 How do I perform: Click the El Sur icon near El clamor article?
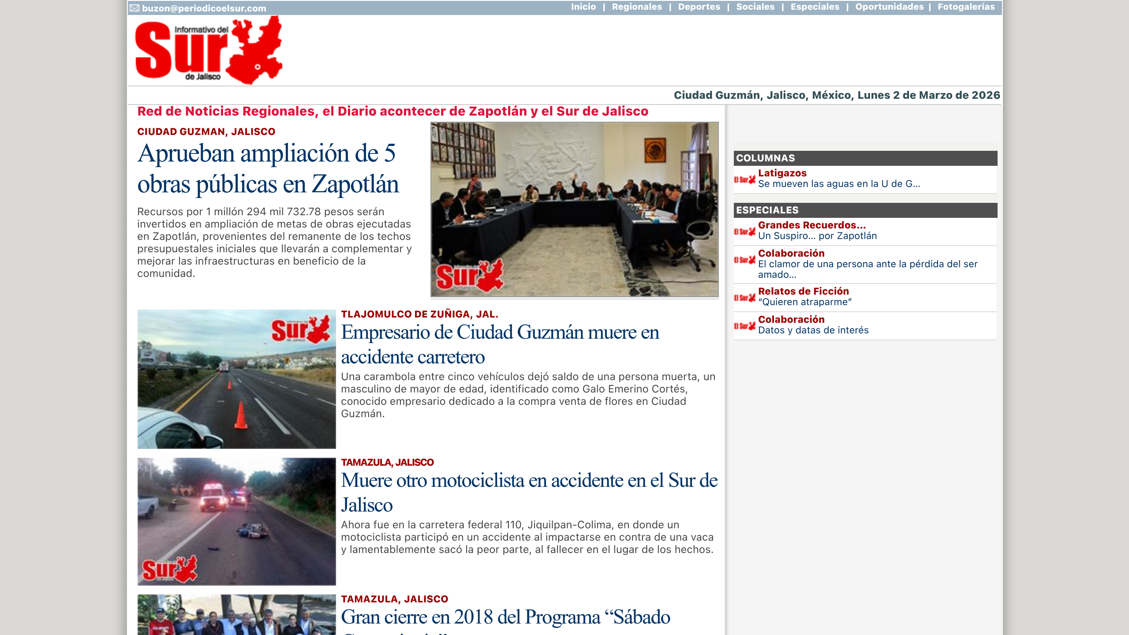744,259
